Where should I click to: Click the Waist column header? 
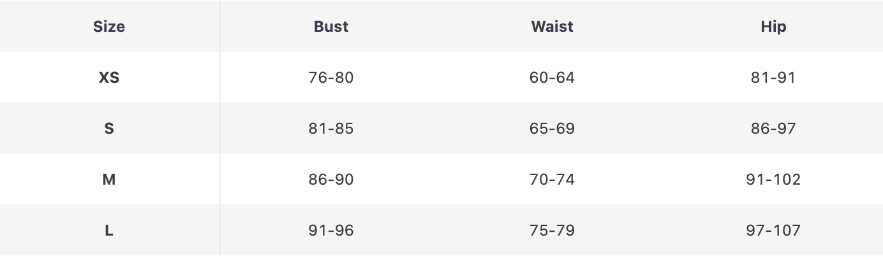click(x=552, y=27)
